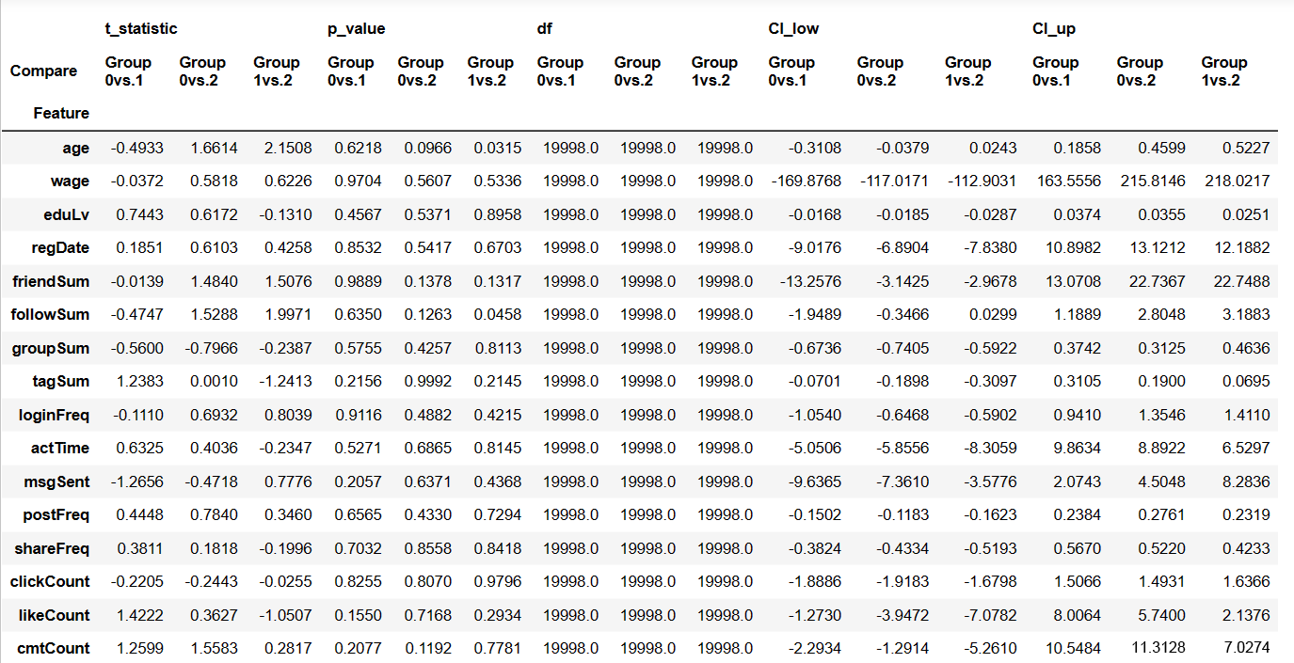Click the followSum row label

51,314
